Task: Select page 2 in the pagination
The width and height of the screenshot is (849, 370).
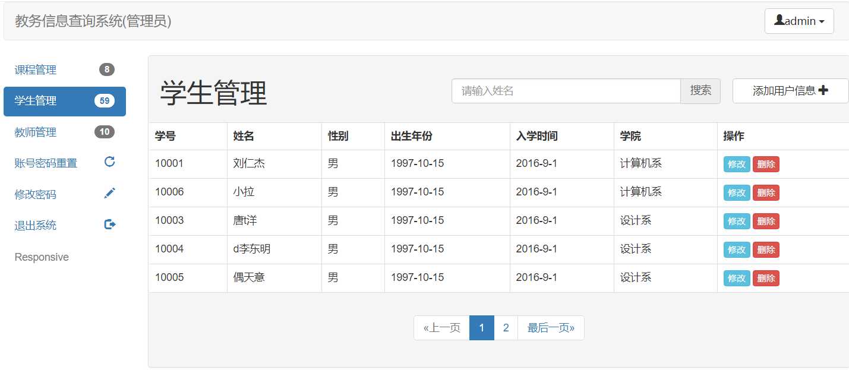Action: (506, 327)
